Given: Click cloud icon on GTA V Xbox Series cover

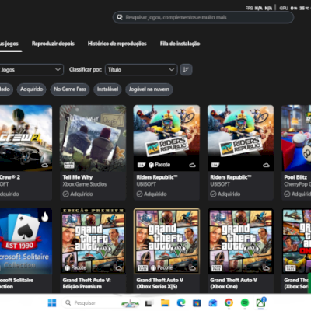Looking at the screenshot, I should coord(192,268).
